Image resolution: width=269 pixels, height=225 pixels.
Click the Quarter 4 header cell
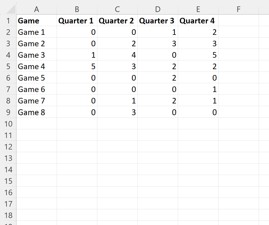198,20
